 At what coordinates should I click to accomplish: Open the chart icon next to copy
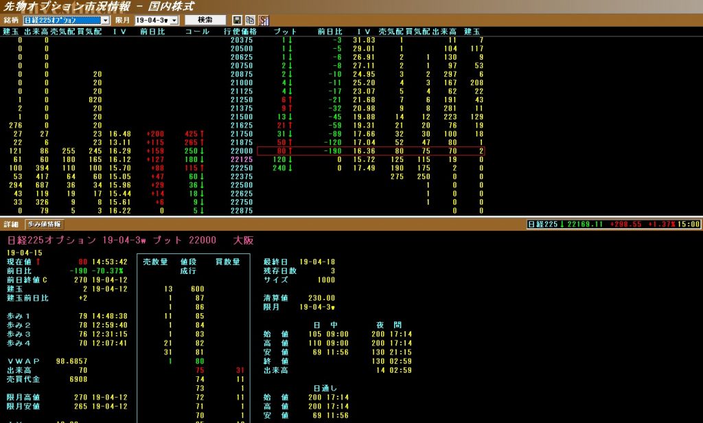(264, 20)
